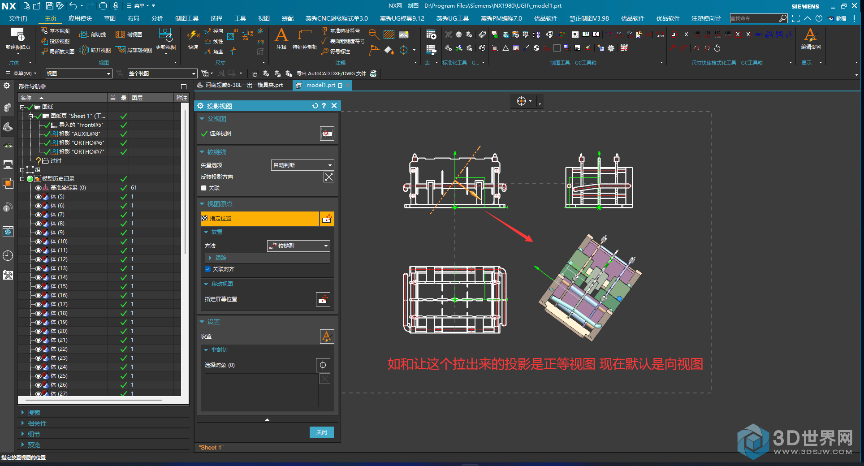The width and height of the screenshot is (864, 466).
Task: Switch to the 装配 ribbon tab
Action: pos(288,18)
